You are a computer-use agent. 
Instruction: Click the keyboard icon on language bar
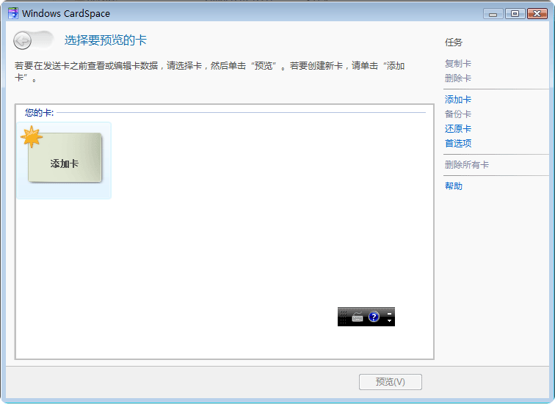point(358,317)
